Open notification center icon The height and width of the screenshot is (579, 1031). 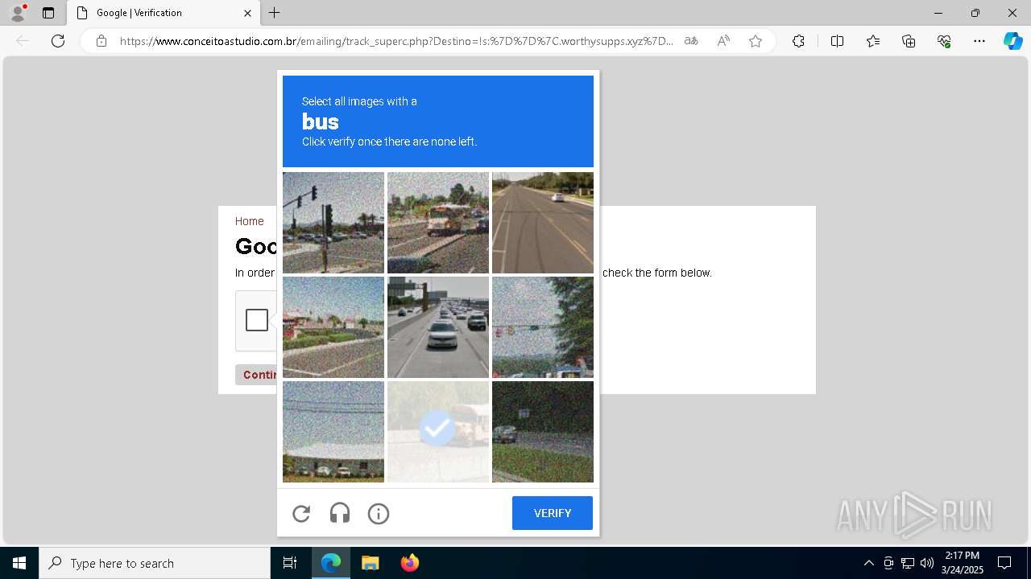point(1004,563)
